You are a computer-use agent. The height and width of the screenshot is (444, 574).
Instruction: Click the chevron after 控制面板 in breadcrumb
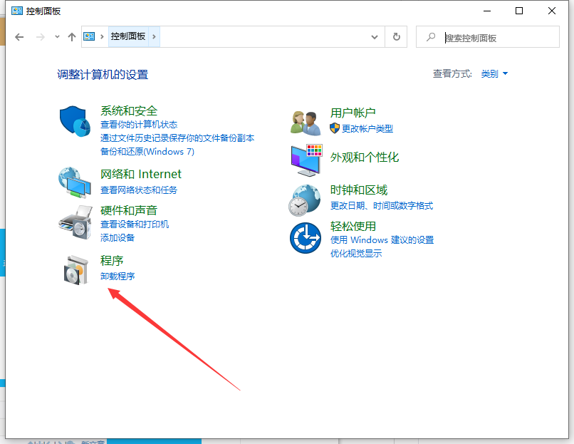point(155,37)
